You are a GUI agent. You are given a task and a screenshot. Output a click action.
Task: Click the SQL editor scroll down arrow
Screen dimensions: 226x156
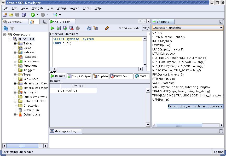(145, 65)
